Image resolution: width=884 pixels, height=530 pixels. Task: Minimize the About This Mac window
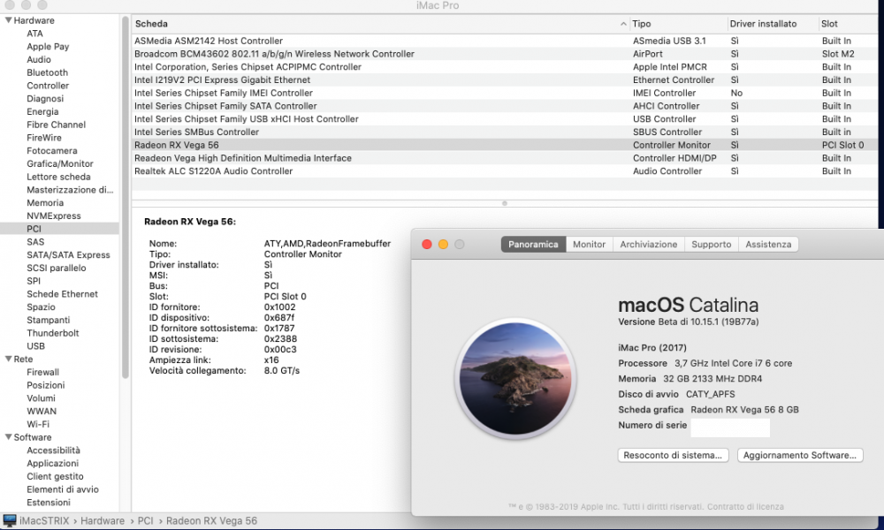[x=443, y=245]
